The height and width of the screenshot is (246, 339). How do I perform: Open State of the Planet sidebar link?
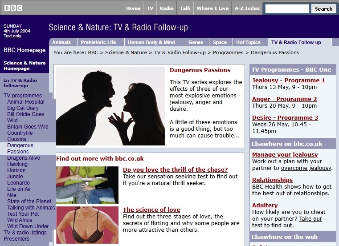[29, 202]
